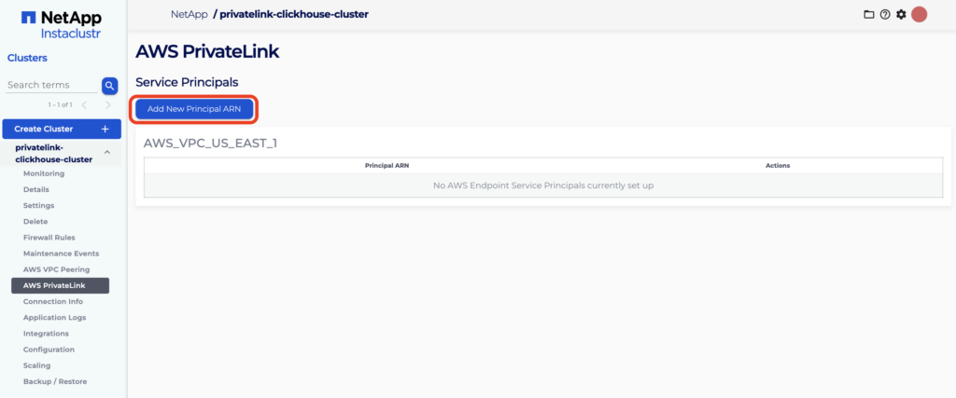The width and height of the screenshot is (956, 398).
Task: Select Firewall Rules menu item
Action: tap(49, 238)
